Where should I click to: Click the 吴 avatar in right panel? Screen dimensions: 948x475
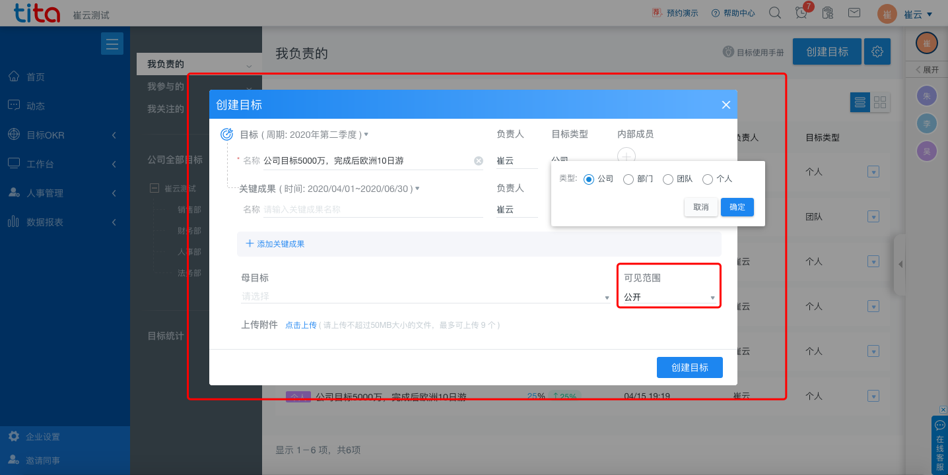coord(927,151)
